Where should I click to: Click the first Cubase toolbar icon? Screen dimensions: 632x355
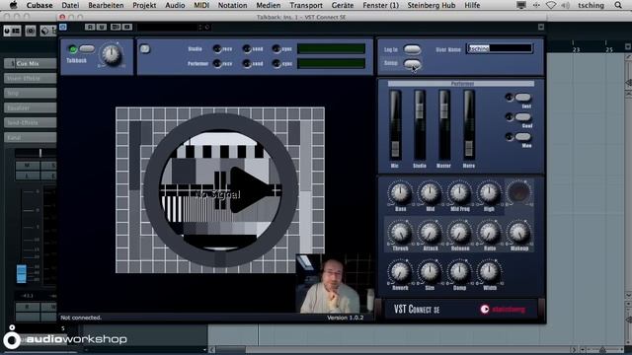12,31
